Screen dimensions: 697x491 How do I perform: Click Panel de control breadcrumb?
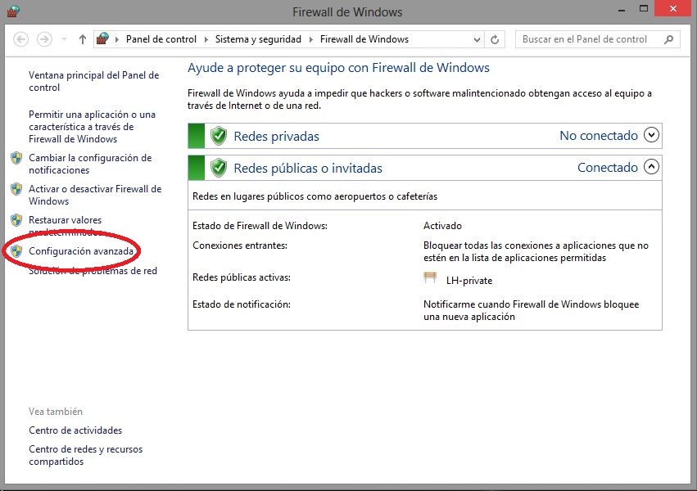click(x=161, y=39)
